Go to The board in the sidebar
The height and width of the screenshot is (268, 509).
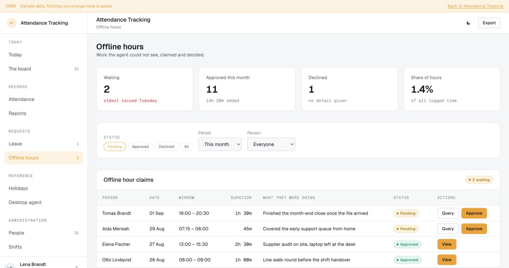click(x=44, y=69)
